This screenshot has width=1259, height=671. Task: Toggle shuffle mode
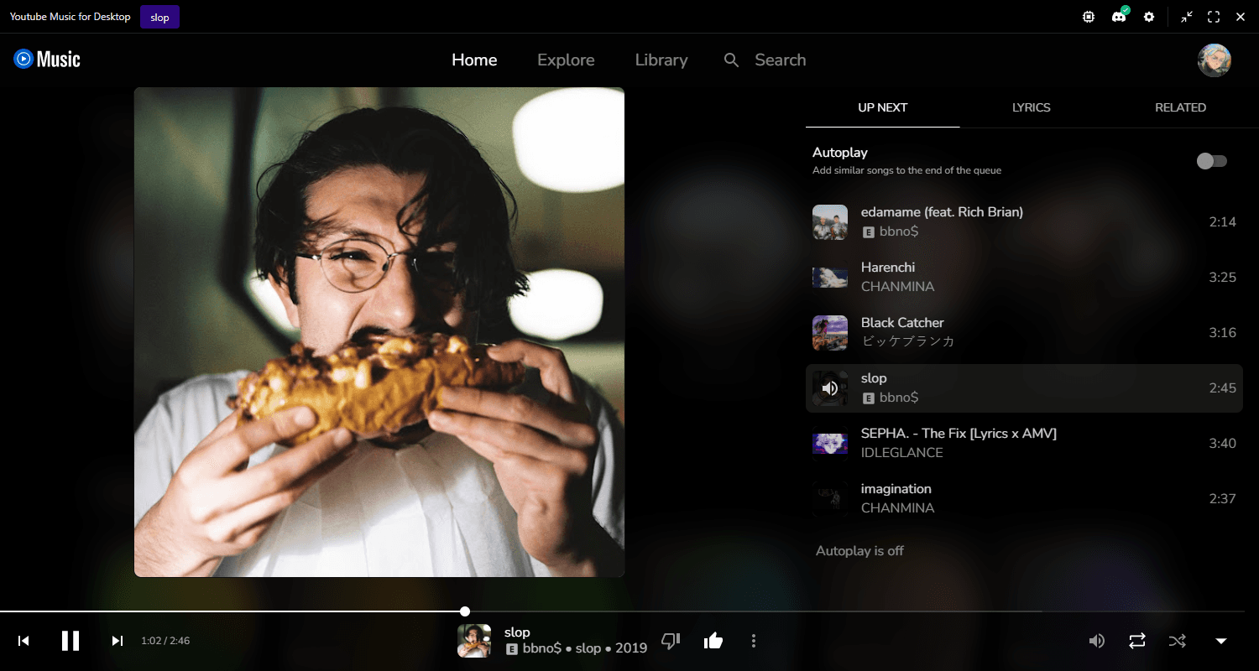pos(1178,641)
